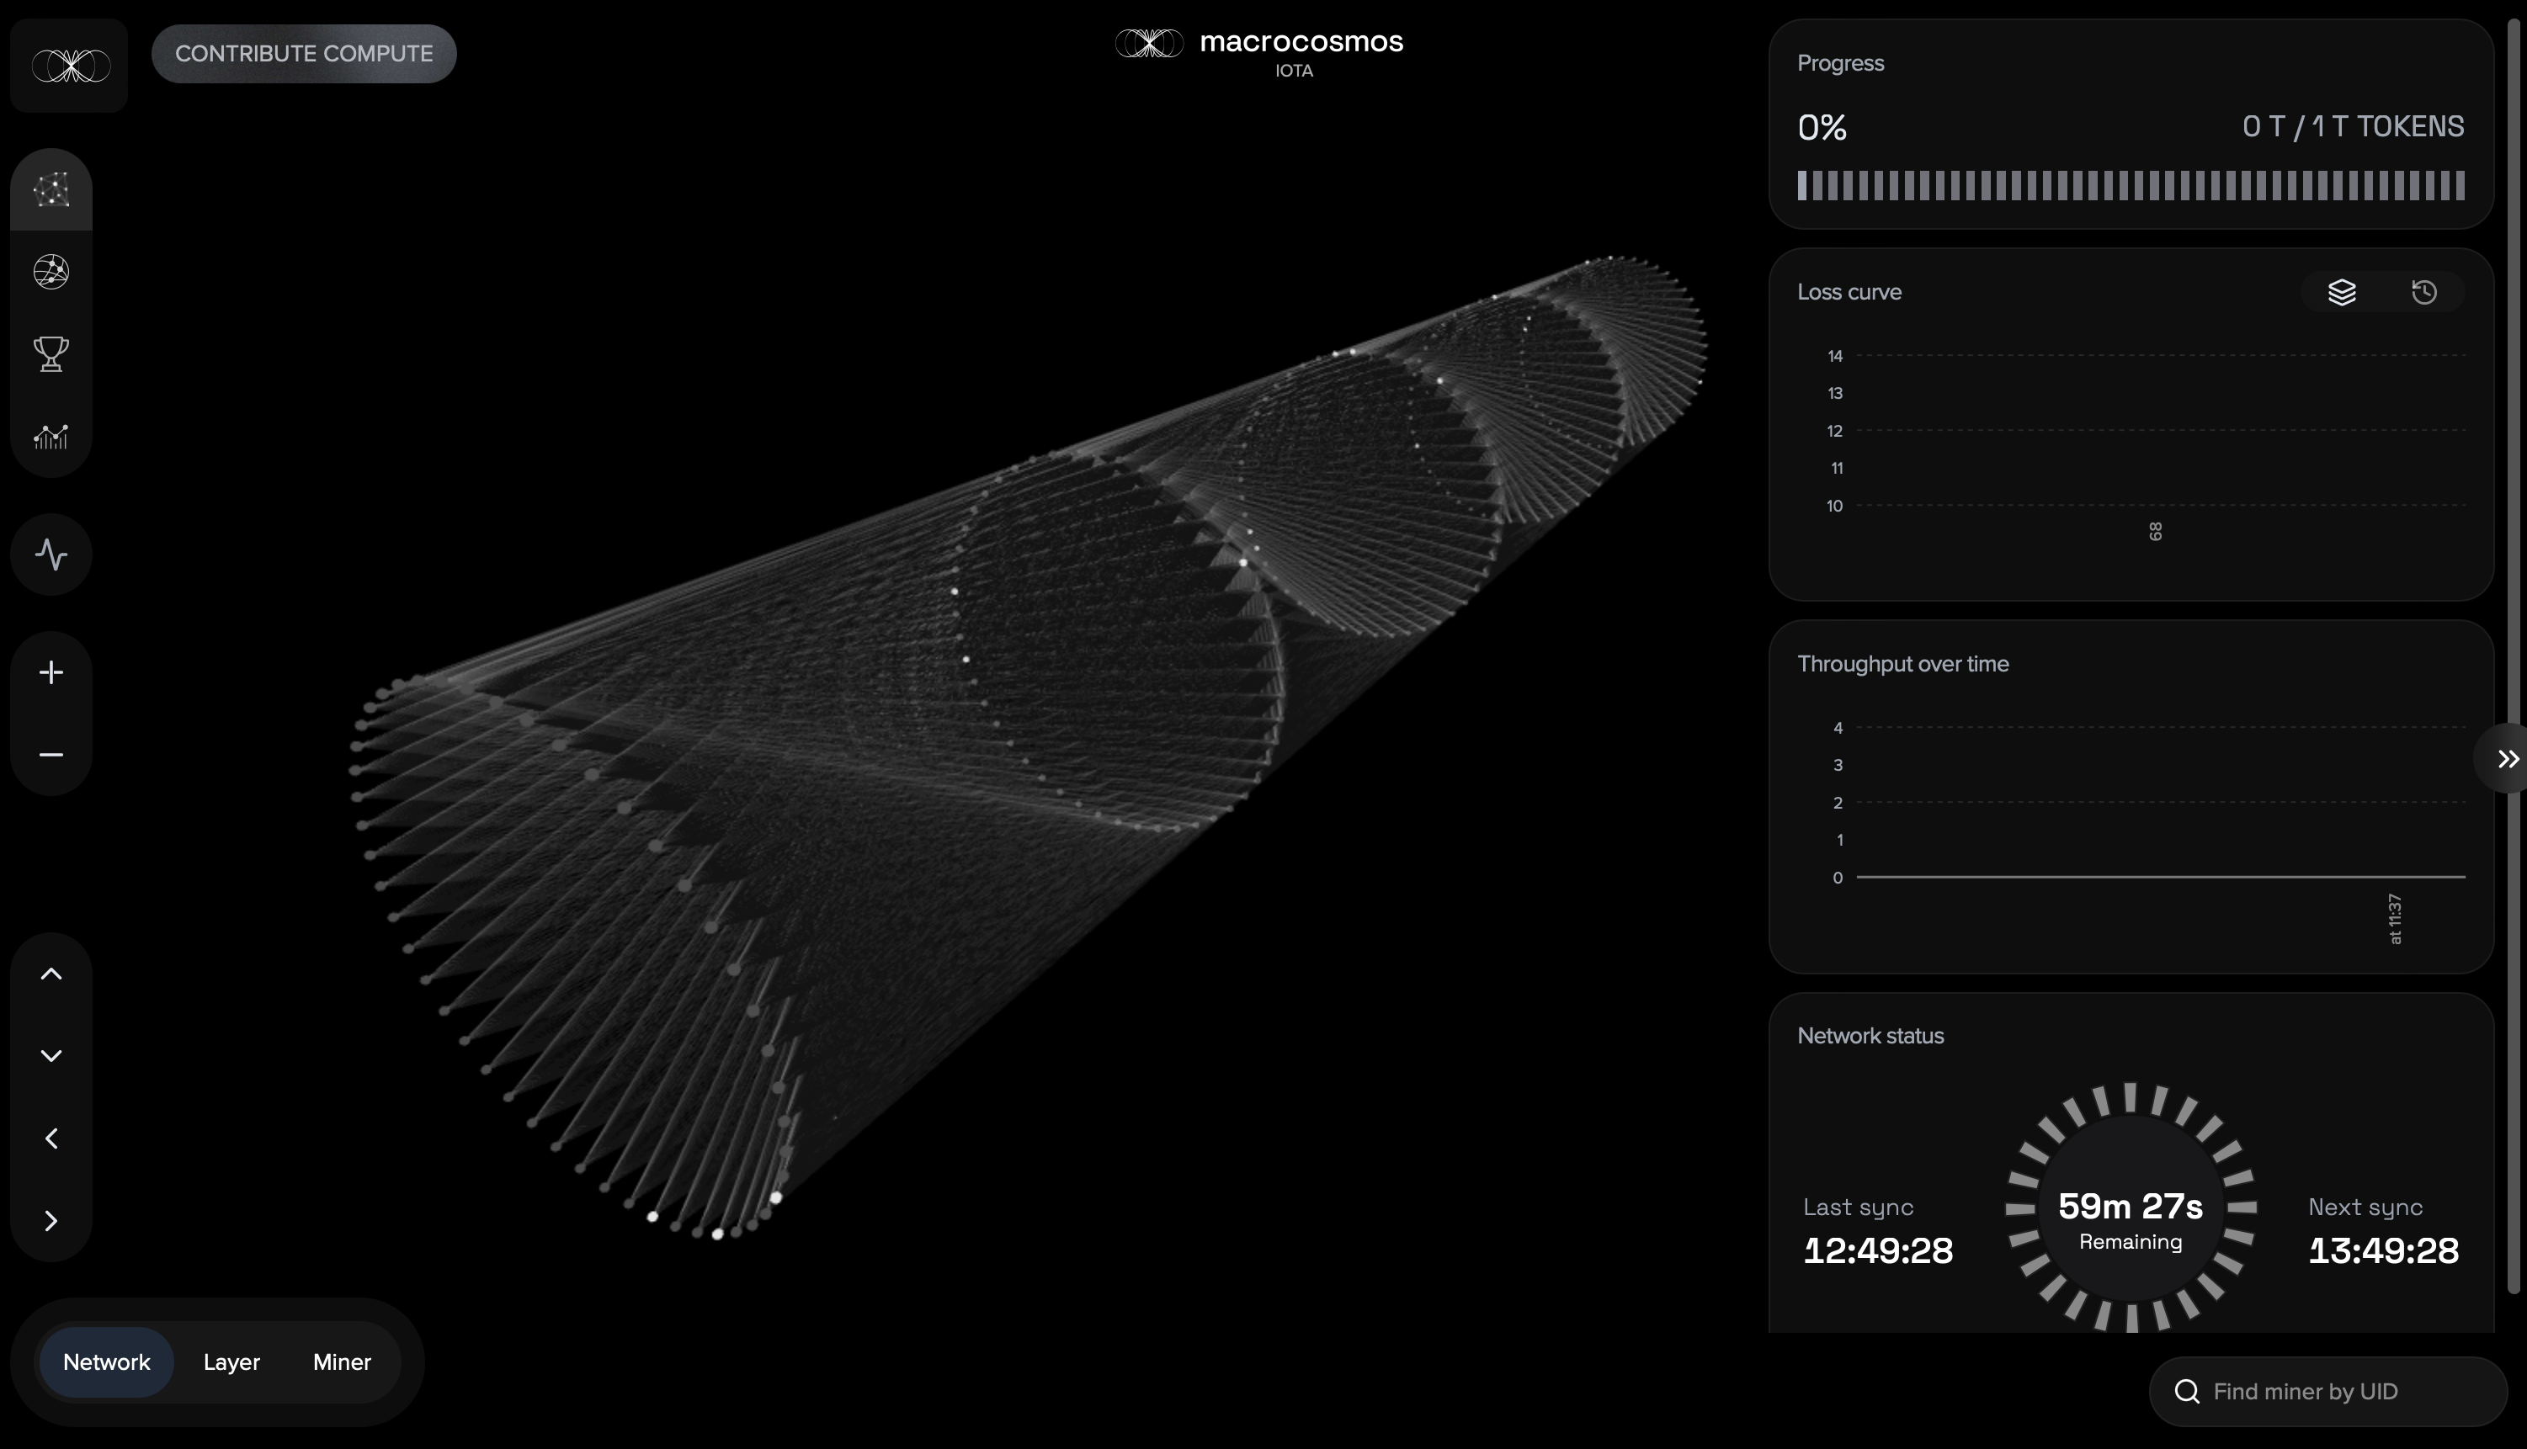
Task: Switch to the Network tab
Action: point(107,1361)
